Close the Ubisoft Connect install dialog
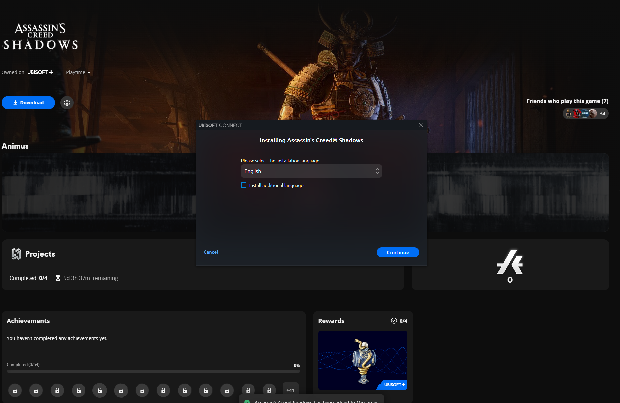The width and height of the screenshot is (620, 403). coord(421,125)
